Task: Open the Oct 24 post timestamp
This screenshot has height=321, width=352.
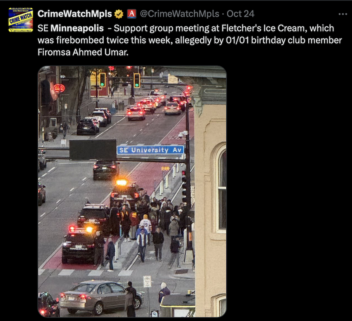Action: click(x=240, y=14)
